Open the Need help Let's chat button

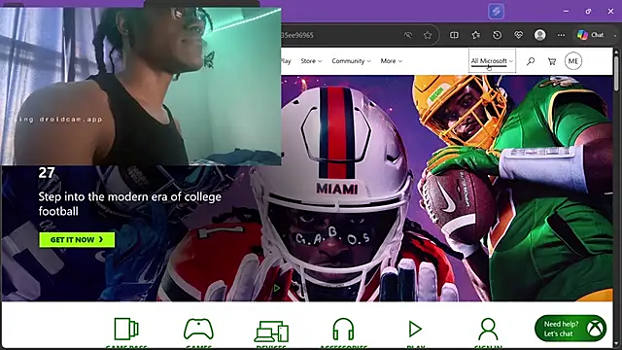point(570,329)
